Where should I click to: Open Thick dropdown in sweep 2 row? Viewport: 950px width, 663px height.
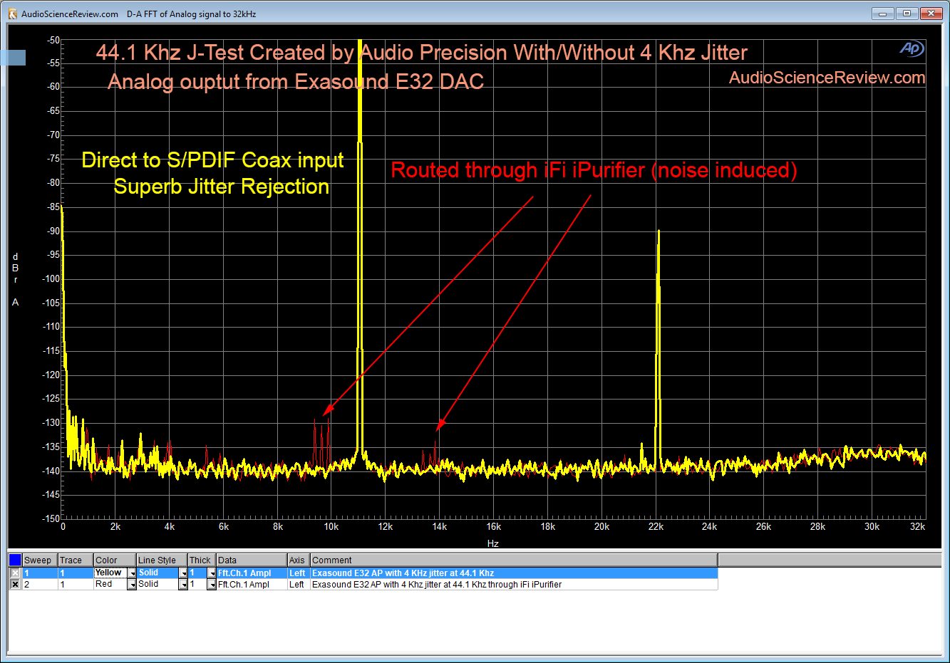[x=212, y=585]
